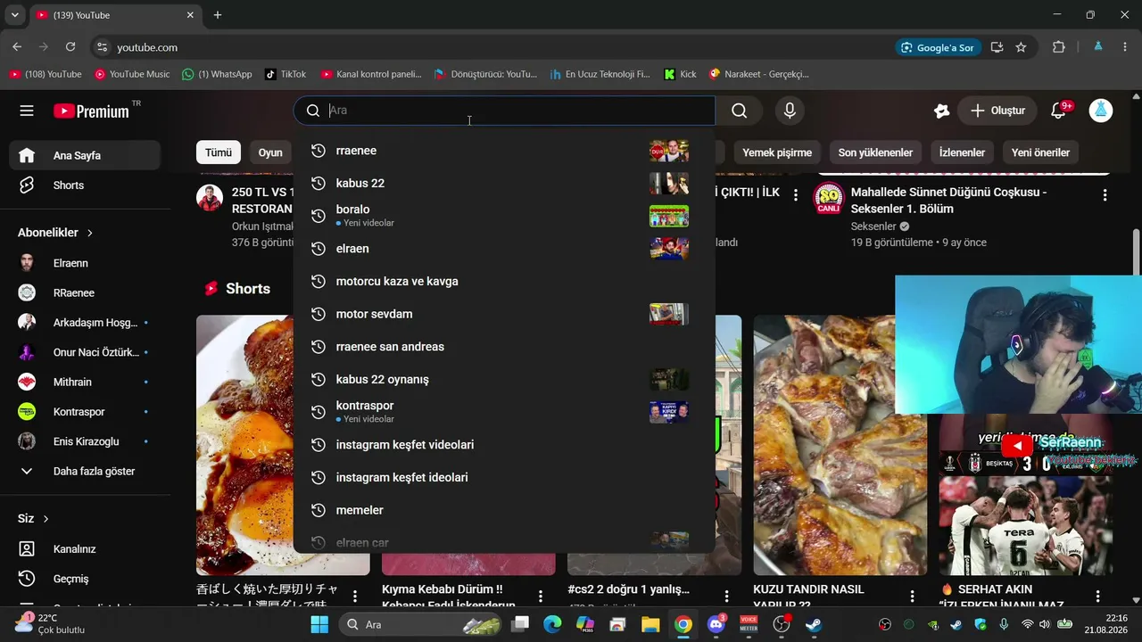Screen dimensions: 1142x642
Task: Open the YouTube hamburger guide menu
Action: 27,111
